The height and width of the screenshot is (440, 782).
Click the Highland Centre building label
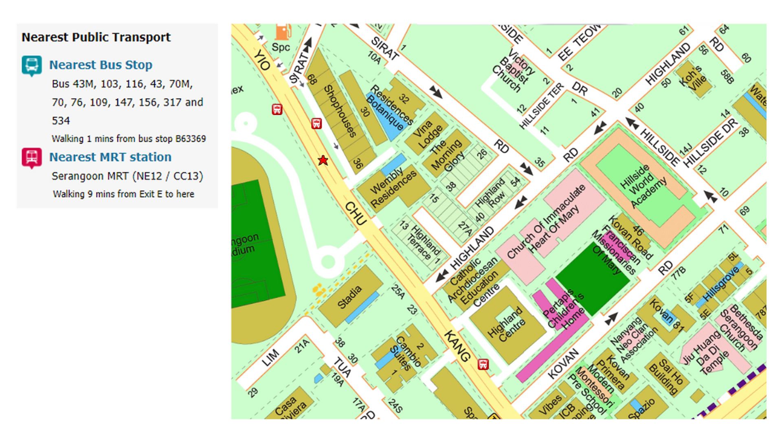(506, 325)
